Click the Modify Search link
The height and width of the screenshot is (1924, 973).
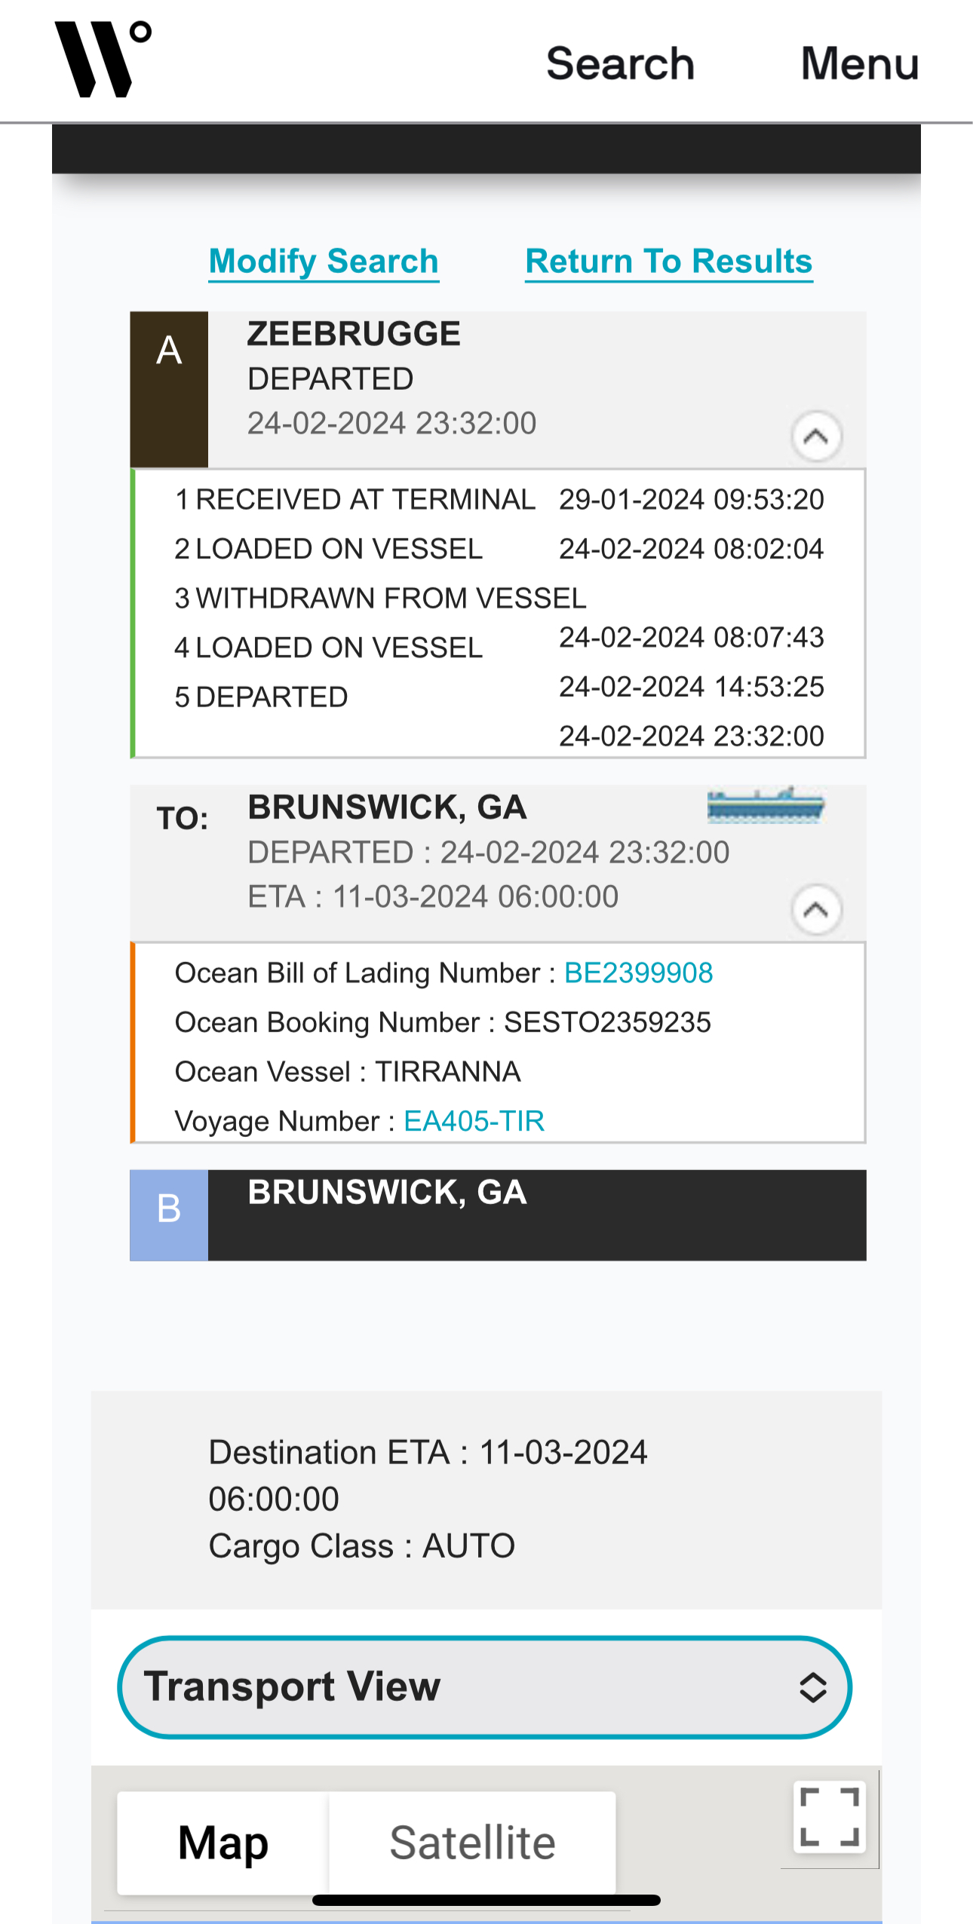click(324, 262)
